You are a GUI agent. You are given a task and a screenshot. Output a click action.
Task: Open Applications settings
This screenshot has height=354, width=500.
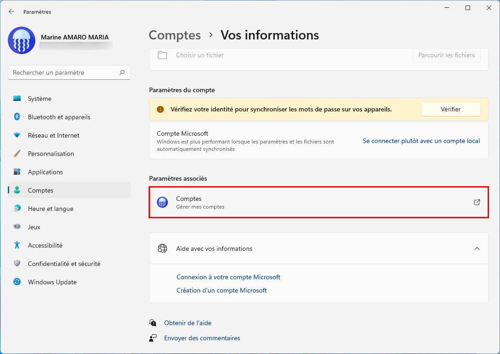[69, 172]
